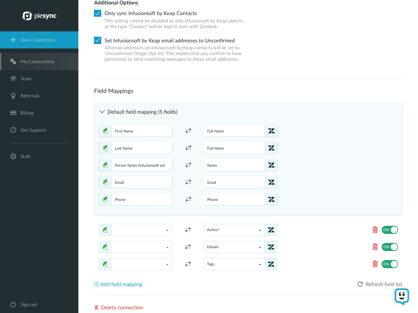Screen dimensions: 418x313
Task: Open My Connections in sidebar
Action: (x=37, y=62)
